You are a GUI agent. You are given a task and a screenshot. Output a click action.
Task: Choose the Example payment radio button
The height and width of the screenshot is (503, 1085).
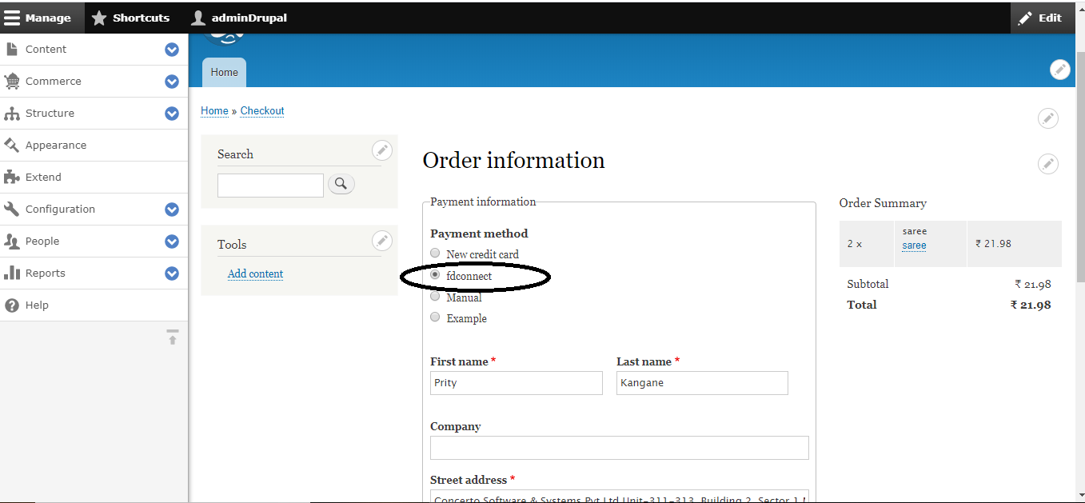[x=435, y=317]
